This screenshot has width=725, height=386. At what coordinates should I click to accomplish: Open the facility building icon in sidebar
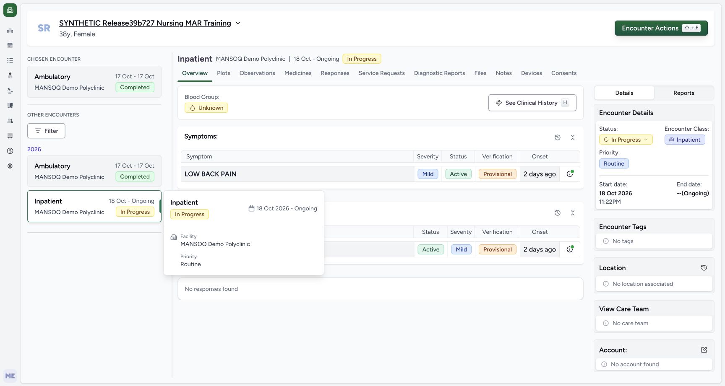point(10,30)
